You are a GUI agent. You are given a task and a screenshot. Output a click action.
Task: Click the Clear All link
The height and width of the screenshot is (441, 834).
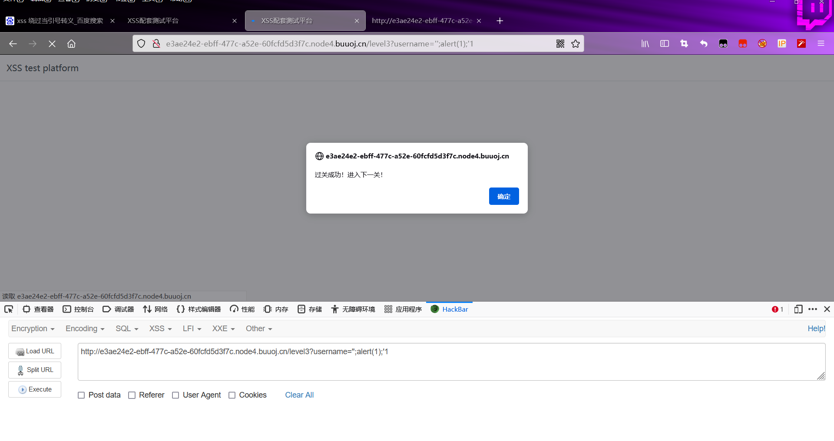tap(299, 395)
